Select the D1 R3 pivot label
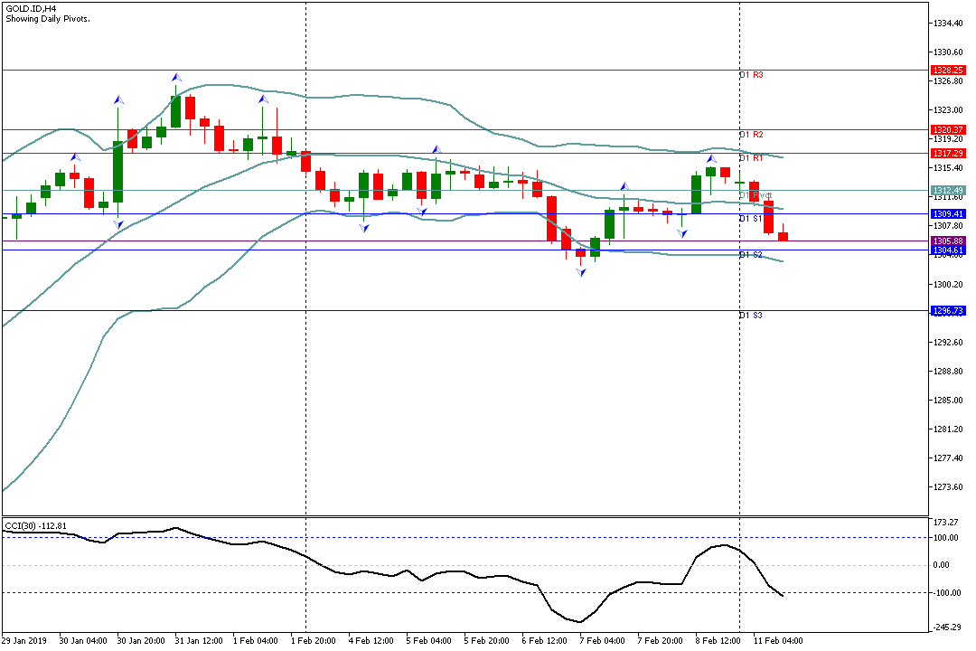 751,75
